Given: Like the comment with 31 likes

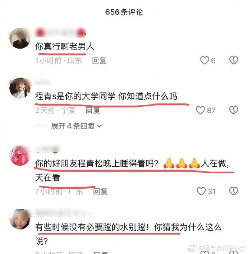Looking at the screenshot, I should pyautogui.click(x=201, y=191).
